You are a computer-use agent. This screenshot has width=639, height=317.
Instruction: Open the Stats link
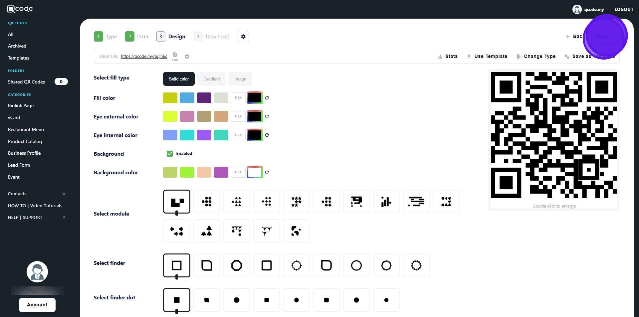tap(448, 56)
